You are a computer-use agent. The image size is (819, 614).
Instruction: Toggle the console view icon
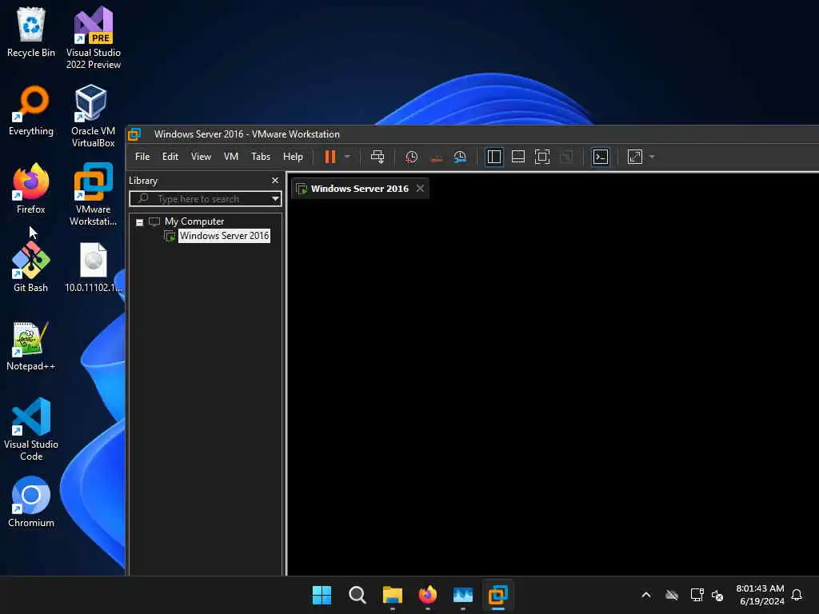(601, 157)
